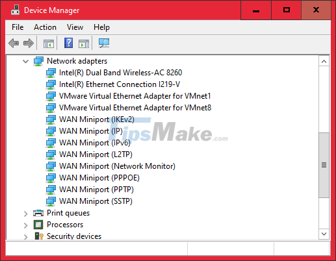Click the Device Manager title bar icon
This screenshot has height=261, width=336.
tap(15, 10)
